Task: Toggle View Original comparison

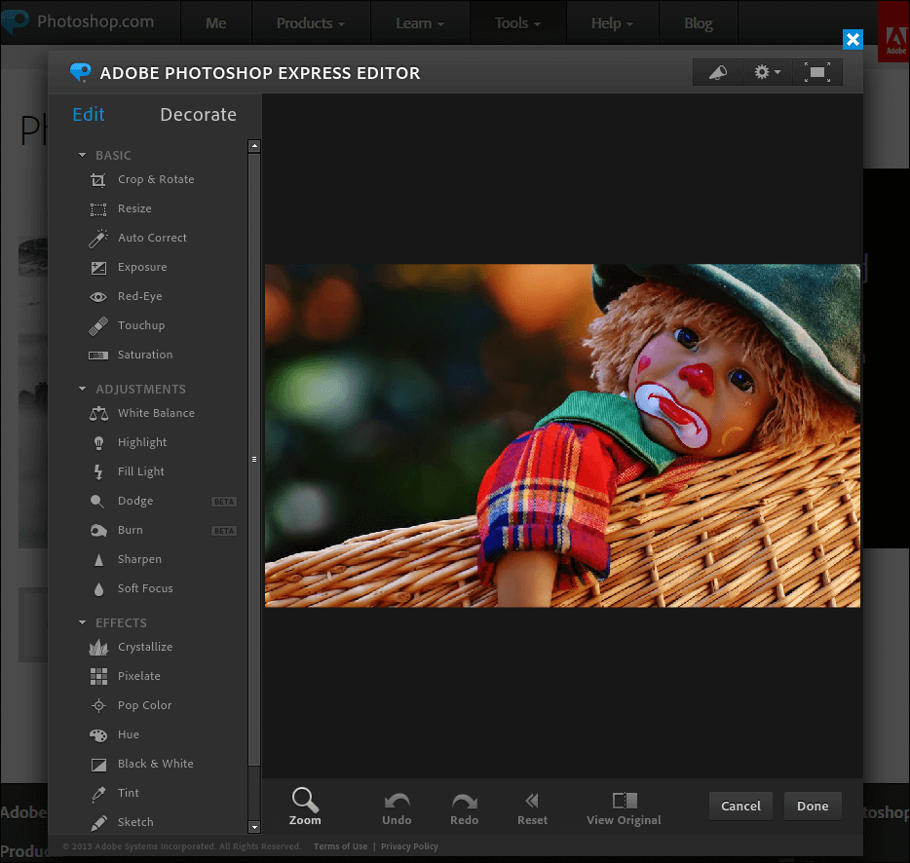Action: (624, 807)
